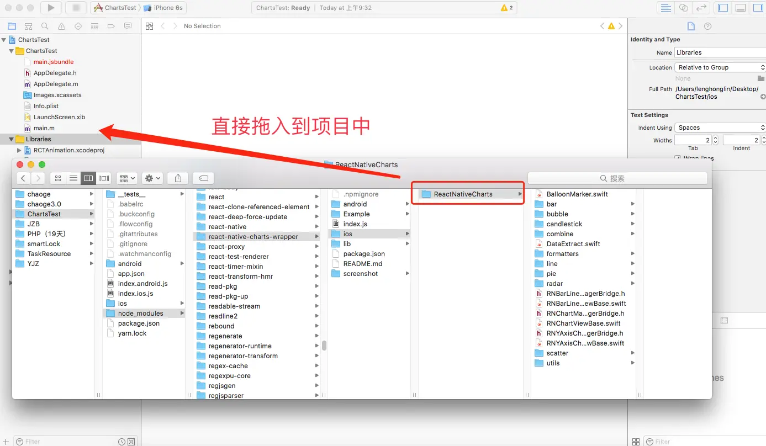766x446 pixels.
Task: Open the Find navigator search icon
Action: [45, 26]
